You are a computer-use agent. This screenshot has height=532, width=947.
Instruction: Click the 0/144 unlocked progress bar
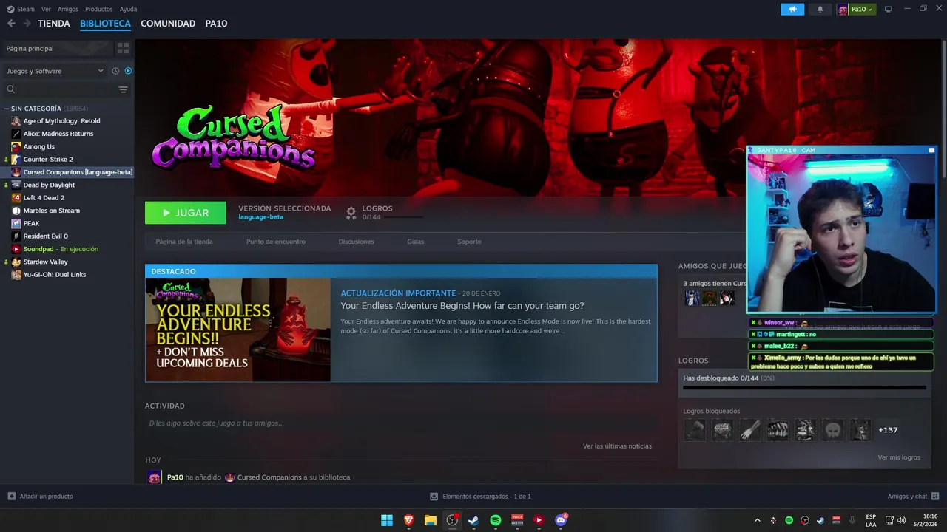pos(804,387)
